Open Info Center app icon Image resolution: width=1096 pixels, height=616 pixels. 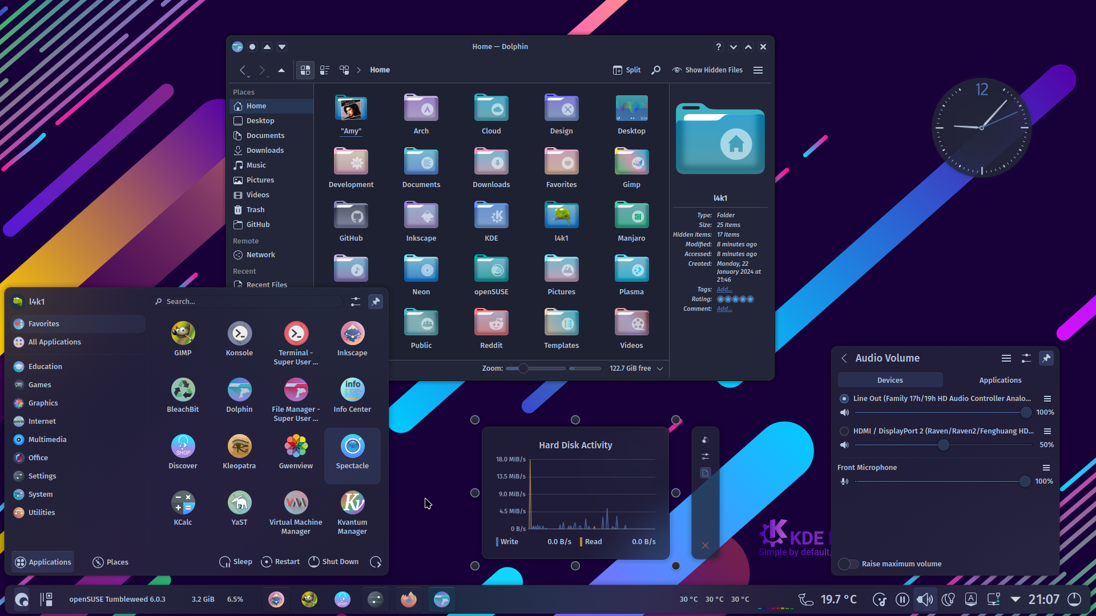tap(352, 395)
